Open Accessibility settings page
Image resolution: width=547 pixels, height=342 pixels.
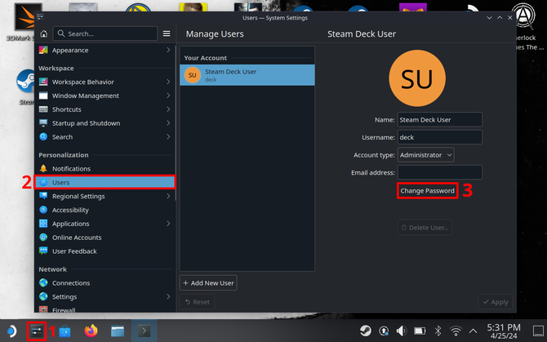point(105,210)
